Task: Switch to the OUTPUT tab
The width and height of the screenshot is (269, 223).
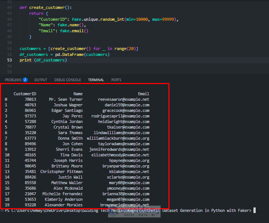Action: [x=40, y=80]
